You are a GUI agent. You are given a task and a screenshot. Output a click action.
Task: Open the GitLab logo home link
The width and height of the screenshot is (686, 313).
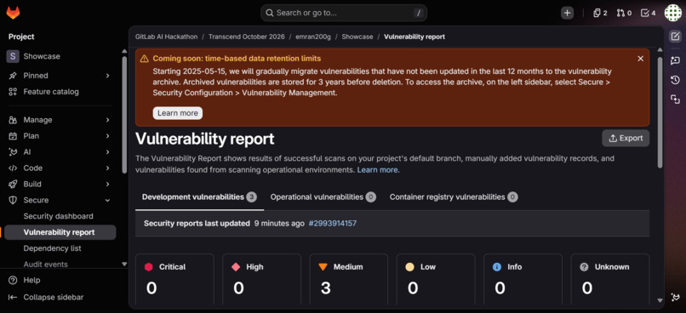pos(13,13)
